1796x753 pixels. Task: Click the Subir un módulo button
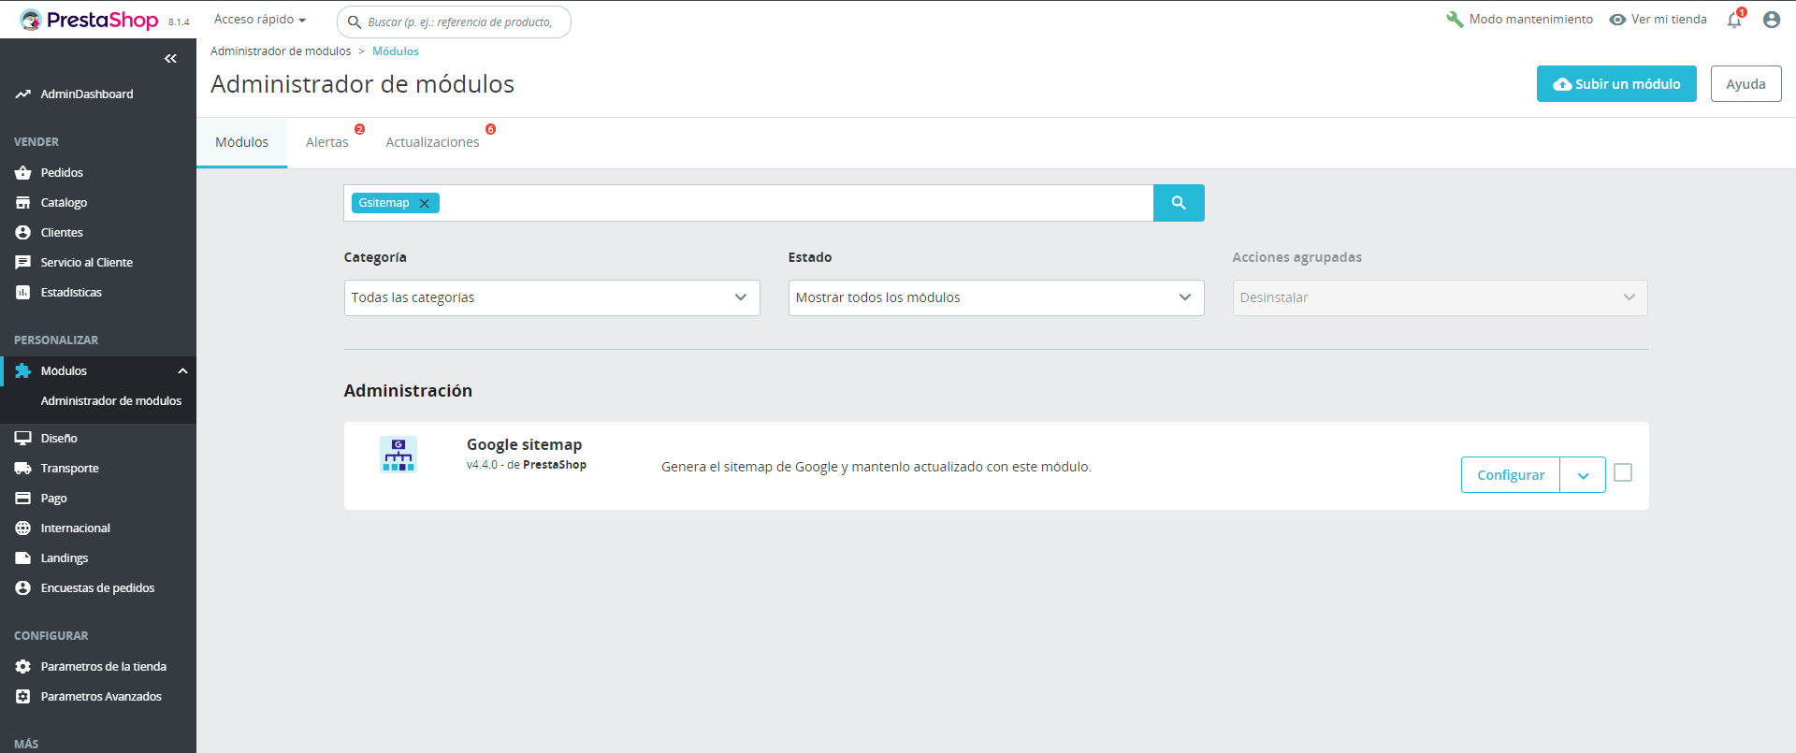click(1616, 84)
